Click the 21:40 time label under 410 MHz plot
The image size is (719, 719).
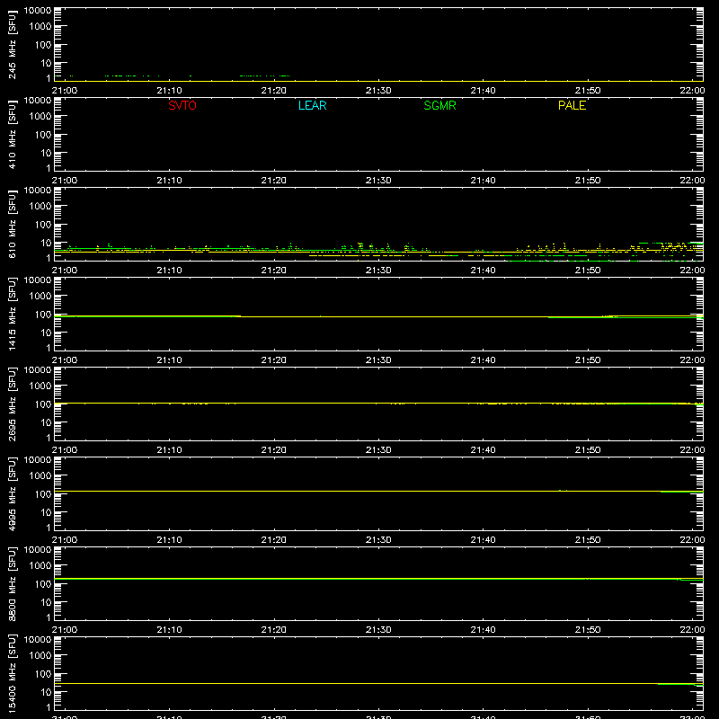pos(483,181)
